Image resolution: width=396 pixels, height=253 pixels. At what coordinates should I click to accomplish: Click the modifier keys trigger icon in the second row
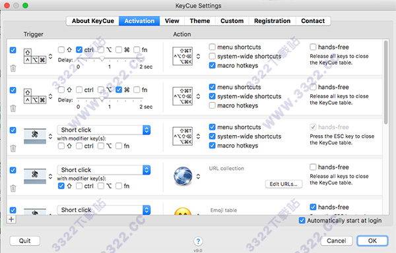tap(35, 96)
